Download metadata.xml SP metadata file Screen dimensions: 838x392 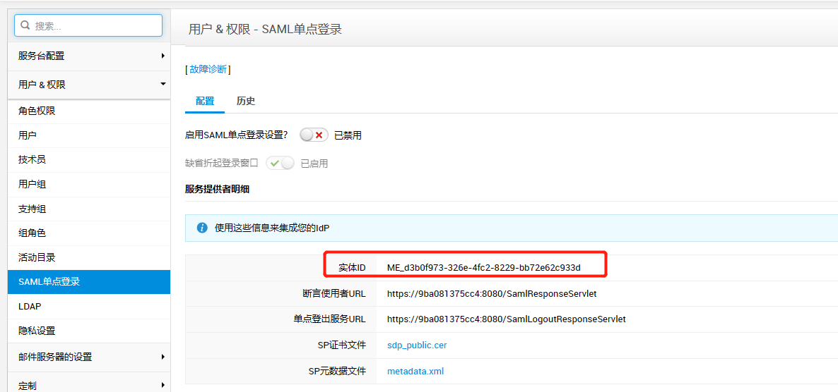pyautogui.click(x=415, y=371)
